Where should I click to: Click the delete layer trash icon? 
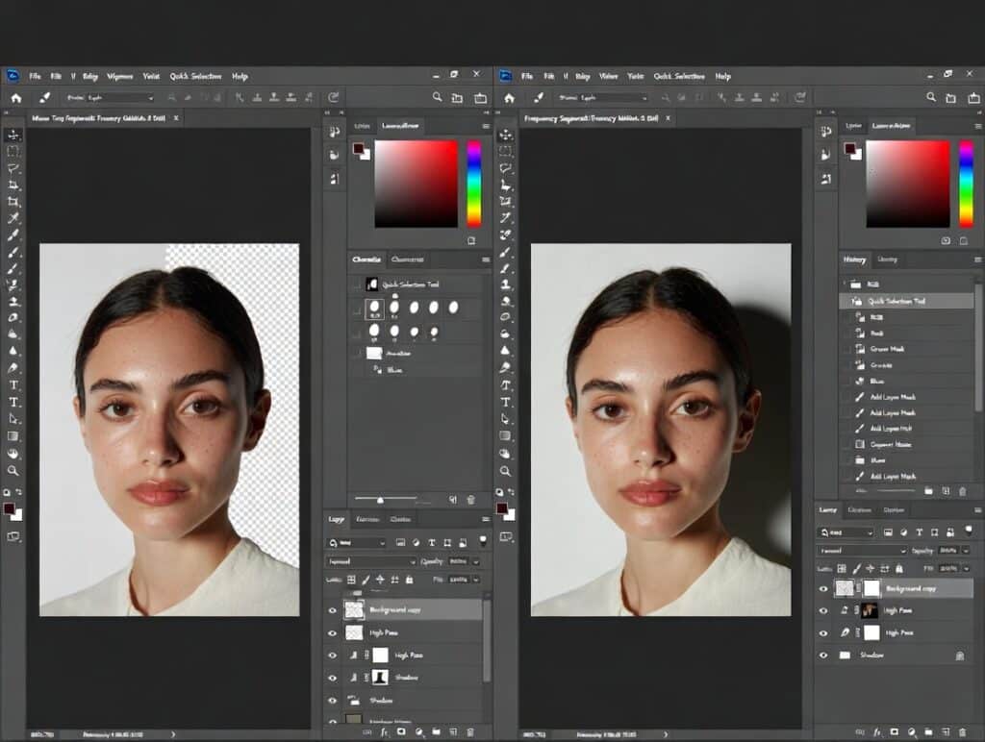click(x=470, y=732)
